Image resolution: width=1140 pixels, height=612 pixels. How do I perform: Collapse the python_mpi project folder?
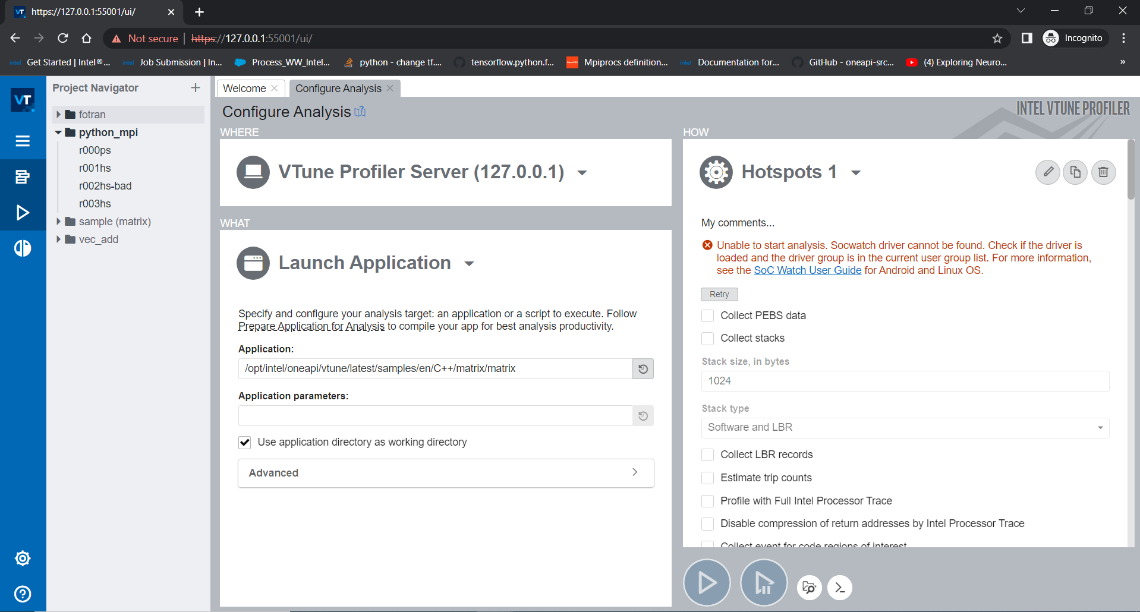(58, 133)
